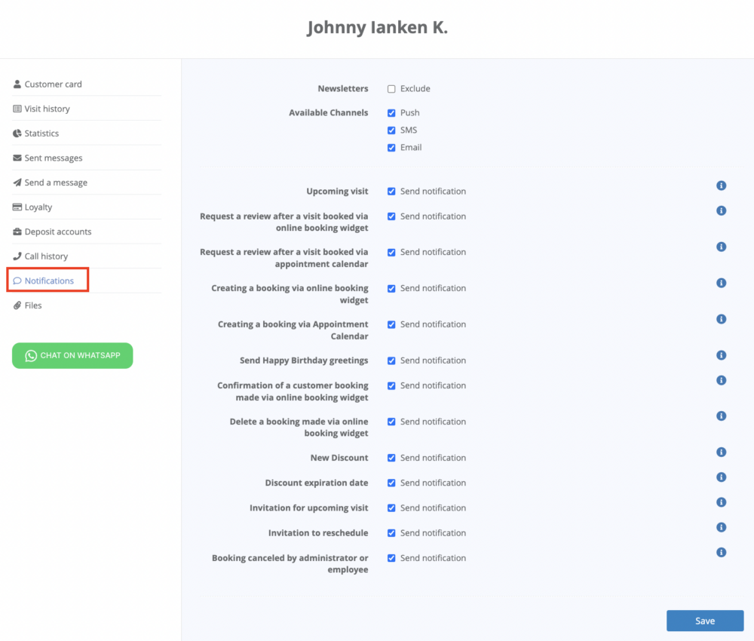Screen dimensions: 754x641
Task: Click info icon for Invitation for upcoming visit
Action: pos(721,502)
